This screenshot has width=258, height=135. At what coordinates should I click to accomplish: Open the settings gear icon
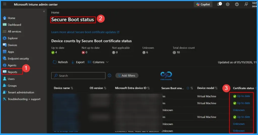coord(228,5)
